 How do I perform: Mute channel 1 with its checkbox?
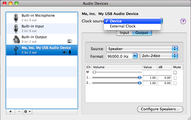[175, 78]
